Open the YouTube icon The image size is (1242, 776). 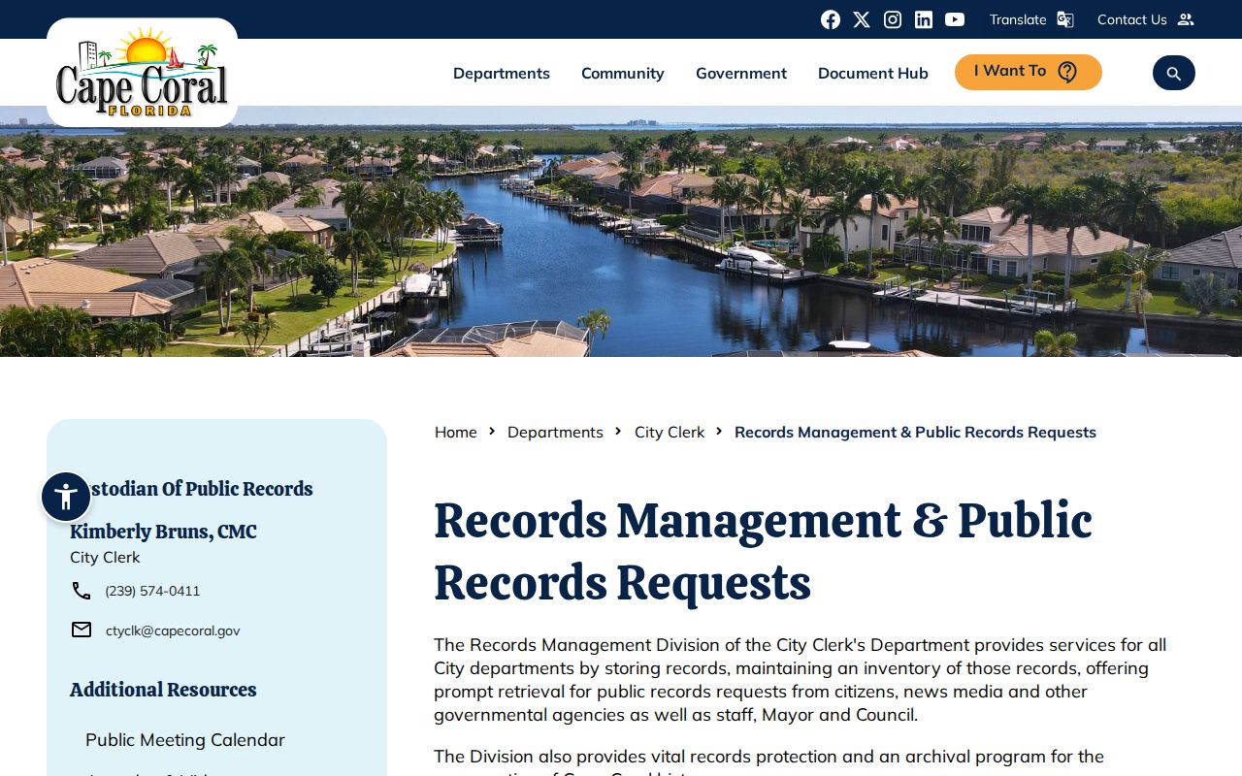click(x=955, y=19)
